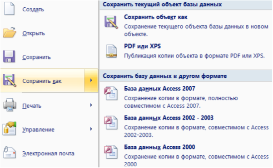Select База данных Access 2000 format
This screenshot has width=273, height=168.
coord(159,147)
